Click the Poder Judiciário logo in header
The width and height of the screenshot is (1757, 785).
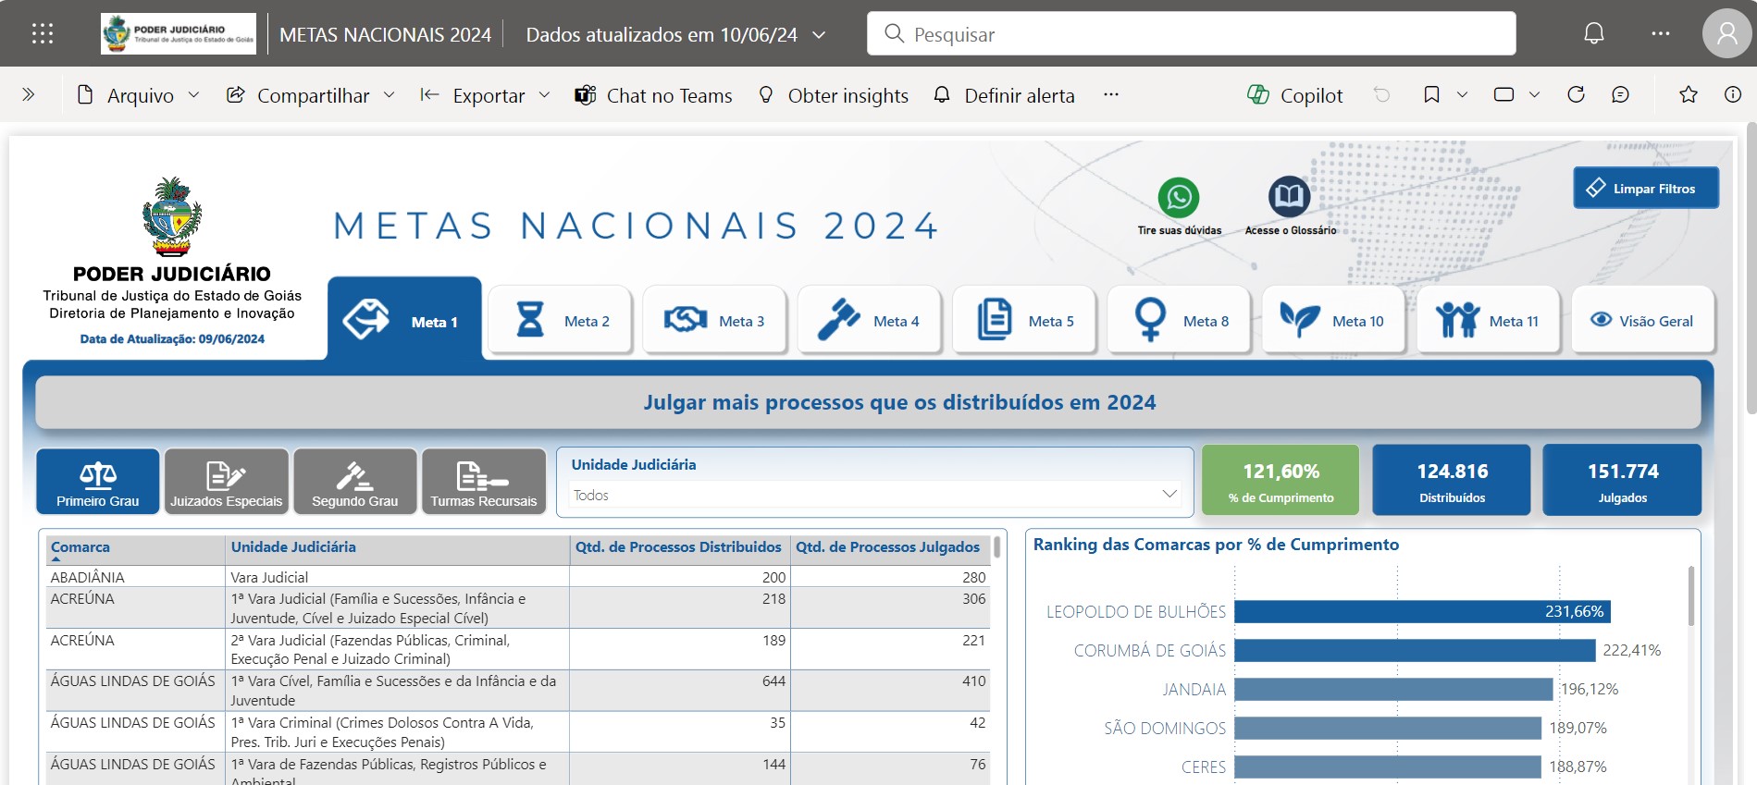[179, 34]
